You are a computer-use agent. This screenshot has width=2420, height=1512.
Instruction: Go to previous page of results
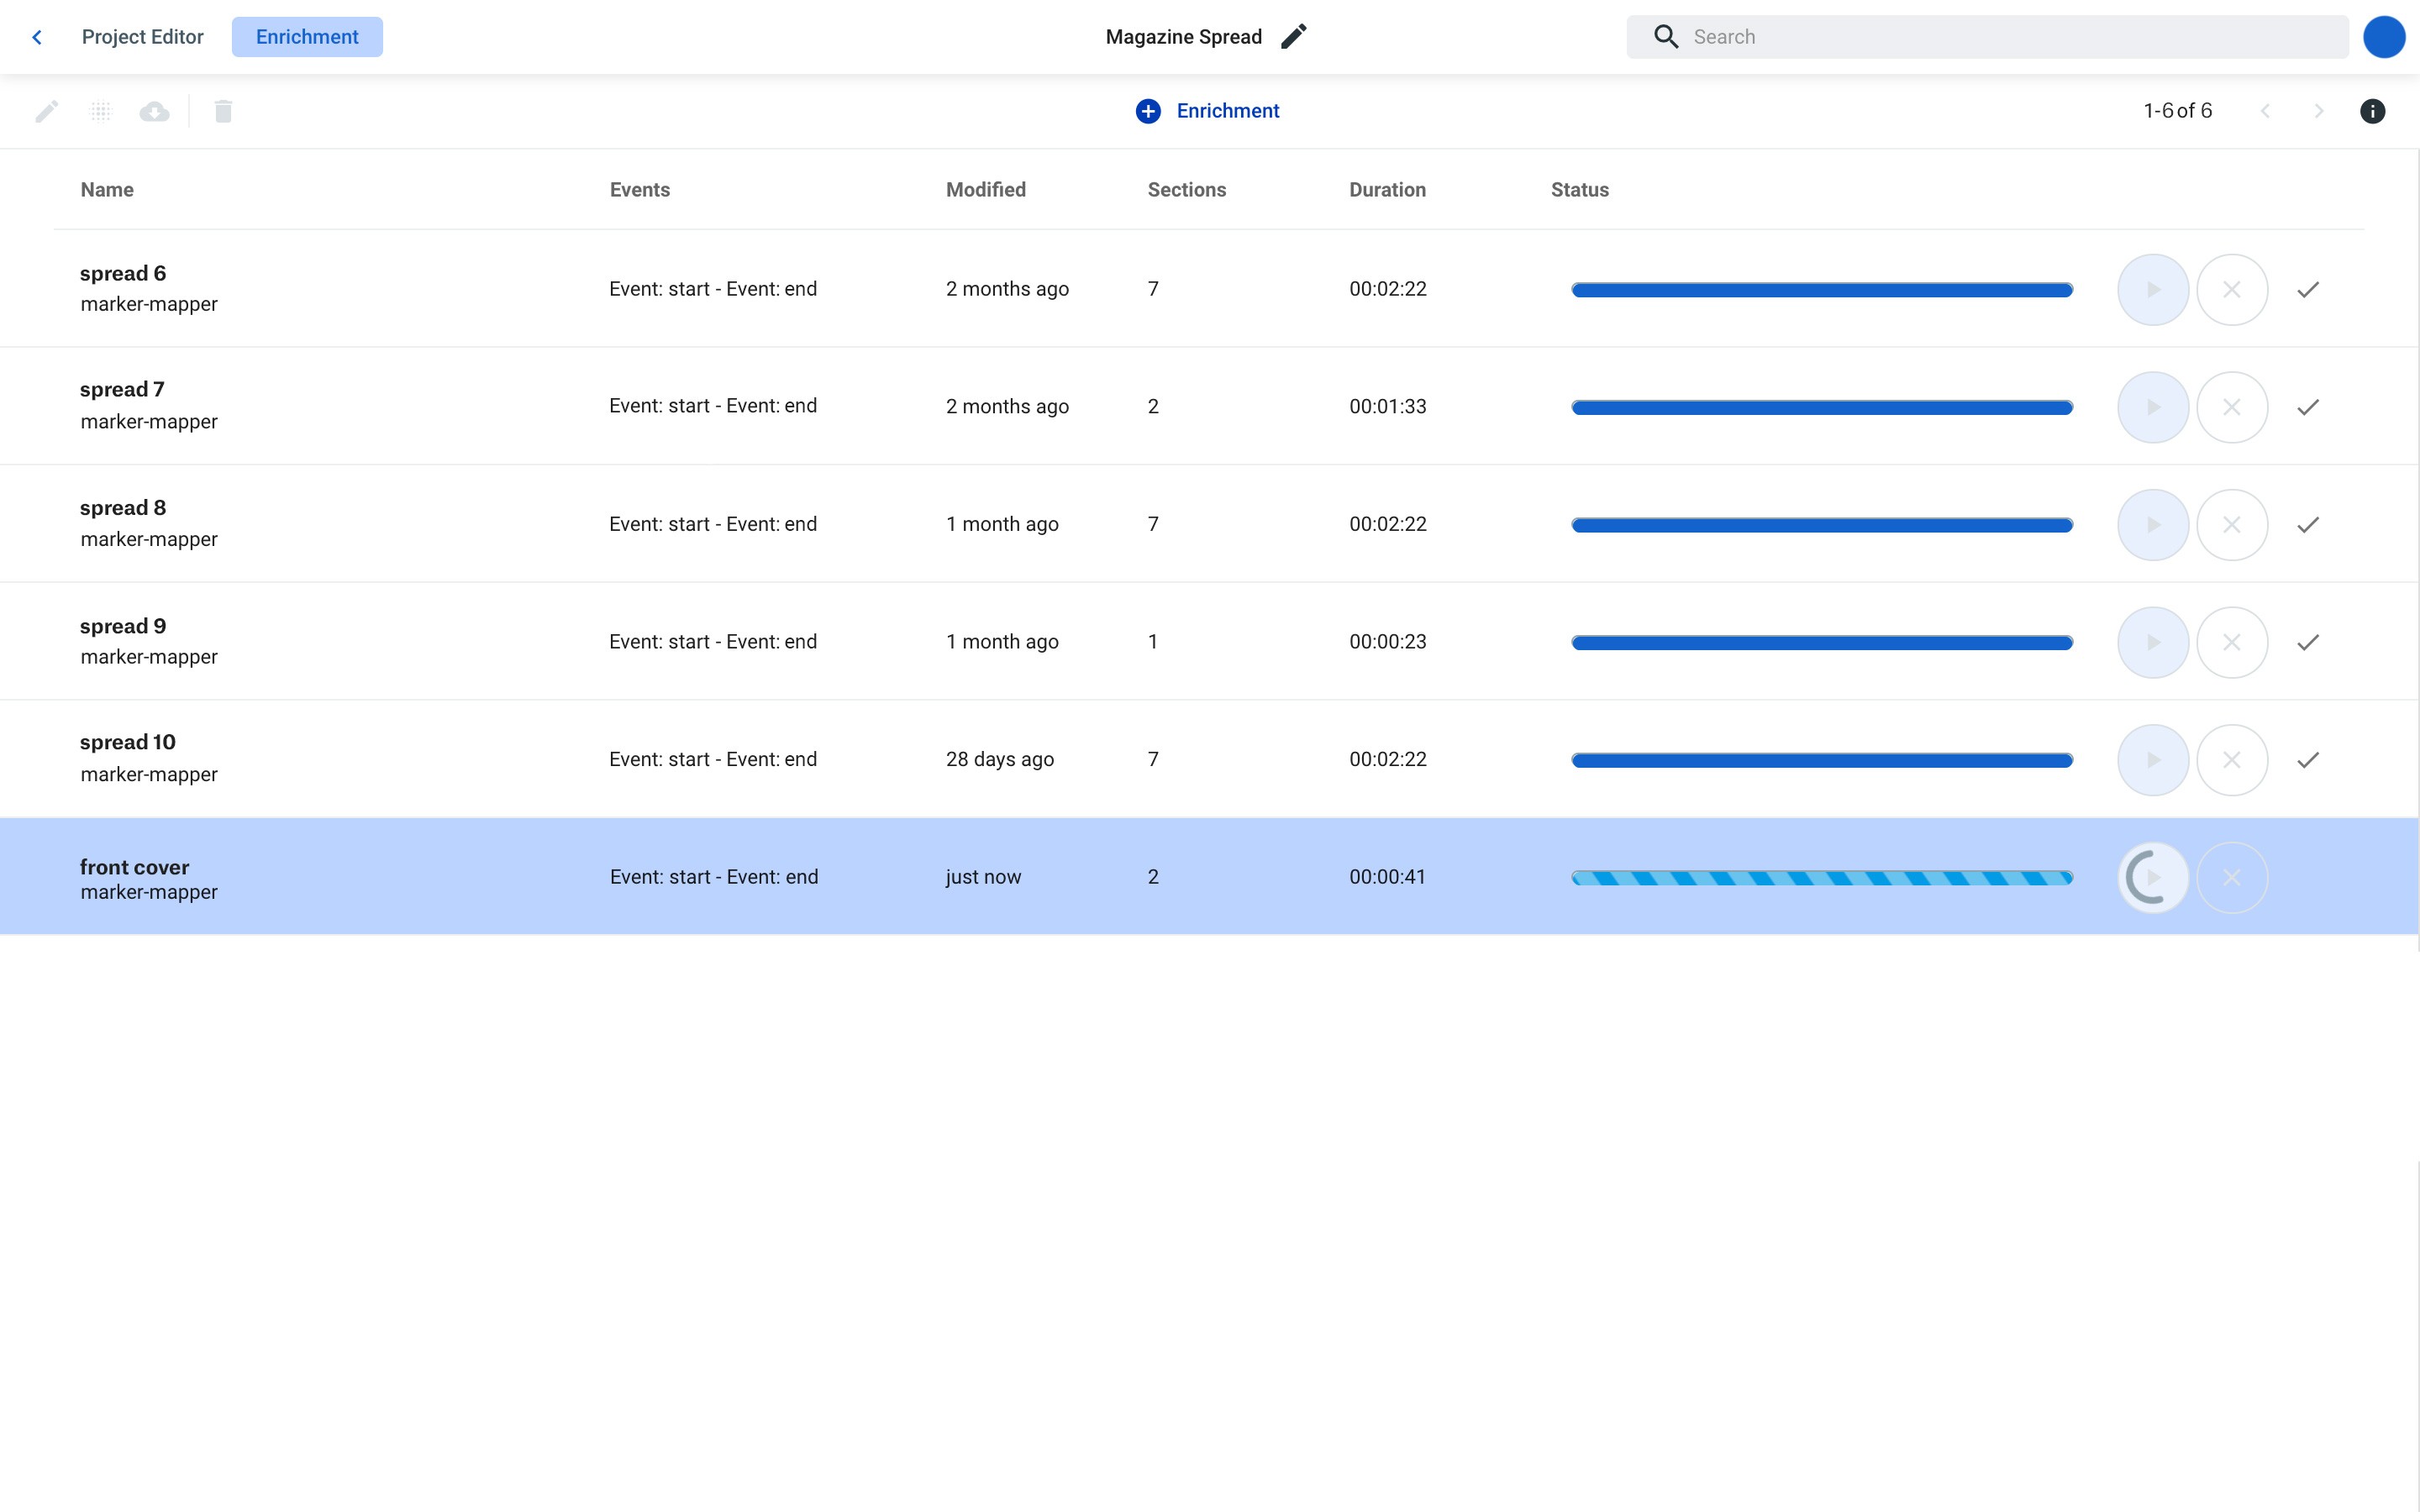point(2265,111)
